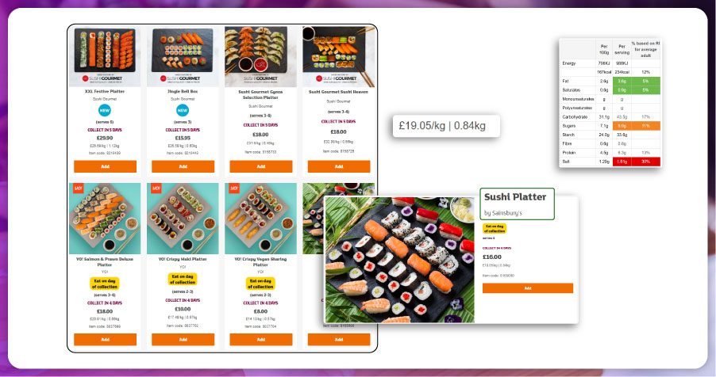Add Jingle Bell Box to basket

click(183, 166)
